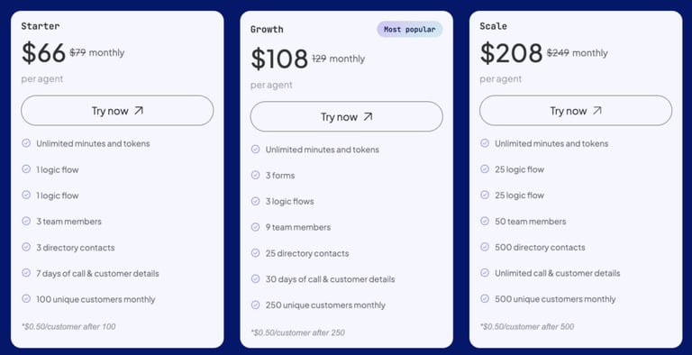This screenshot has height=355, width=692.
Task: Click check icon beside 50 team members
Action: (x=485, y=221)
